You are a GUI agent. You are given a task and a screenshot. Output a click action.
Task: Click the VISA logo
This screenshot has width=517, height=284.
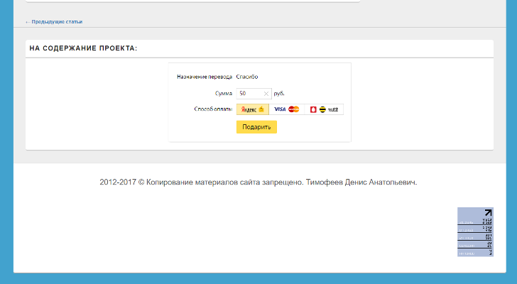coord(279,109)
